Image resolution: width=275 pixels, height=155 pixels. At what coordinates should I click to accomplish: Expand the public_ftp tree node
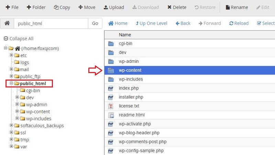tap(11, 76)
